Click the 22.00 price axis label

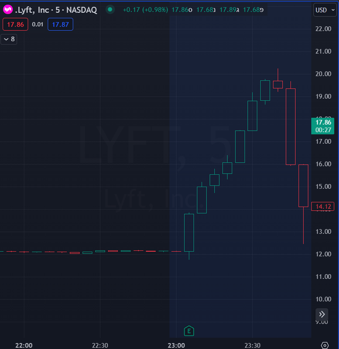pos(323,29)
